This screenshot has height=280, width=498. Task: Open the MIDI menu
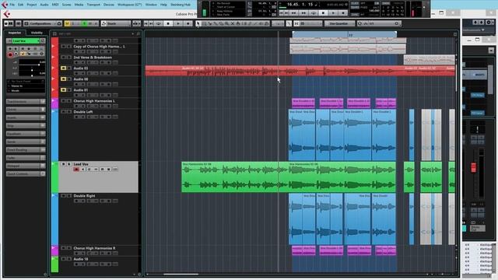click(x=55, y=5)
